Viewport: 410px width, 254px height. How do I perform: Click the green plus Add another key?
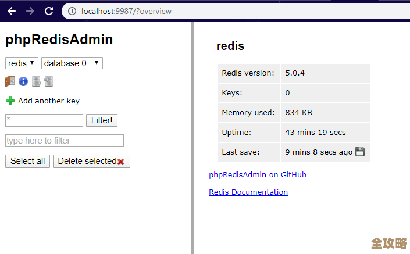coord(10,101)
